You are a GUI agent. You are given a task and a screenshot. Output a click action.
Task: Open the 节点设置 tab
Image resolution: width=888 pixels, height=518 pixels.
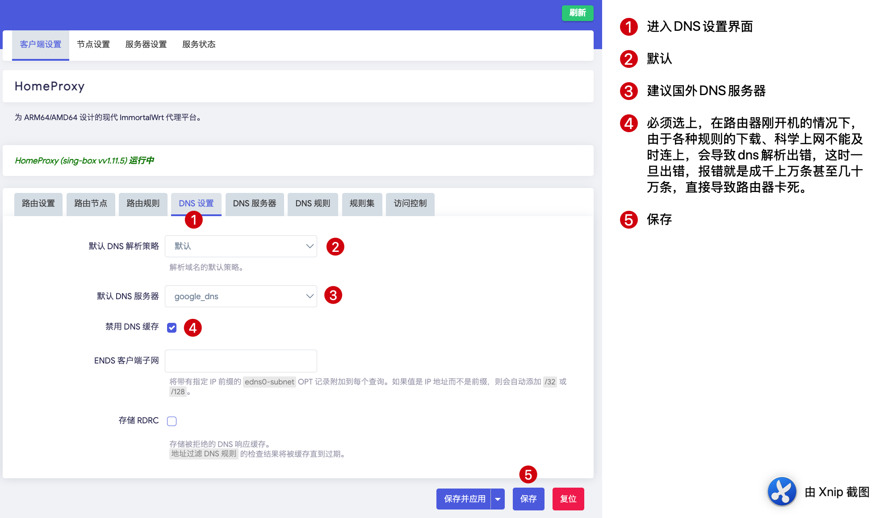[93, 45]
